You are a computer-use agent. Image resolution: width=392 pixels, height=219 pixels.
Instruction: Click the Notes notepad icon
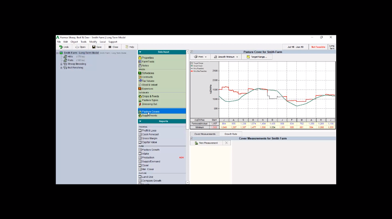click(140, 66)
